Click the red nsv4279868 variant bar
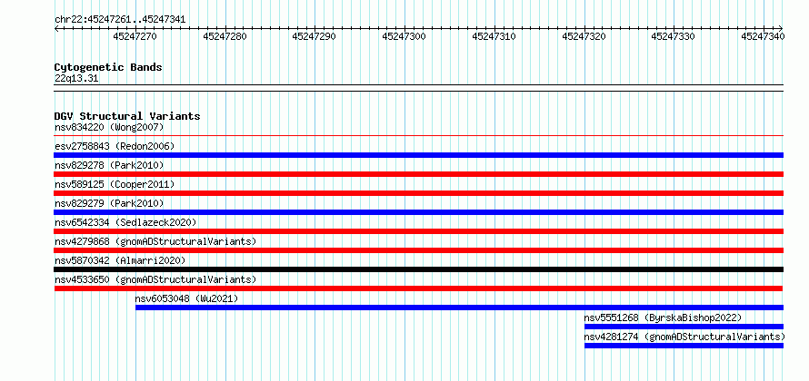 tap(418, 250)
